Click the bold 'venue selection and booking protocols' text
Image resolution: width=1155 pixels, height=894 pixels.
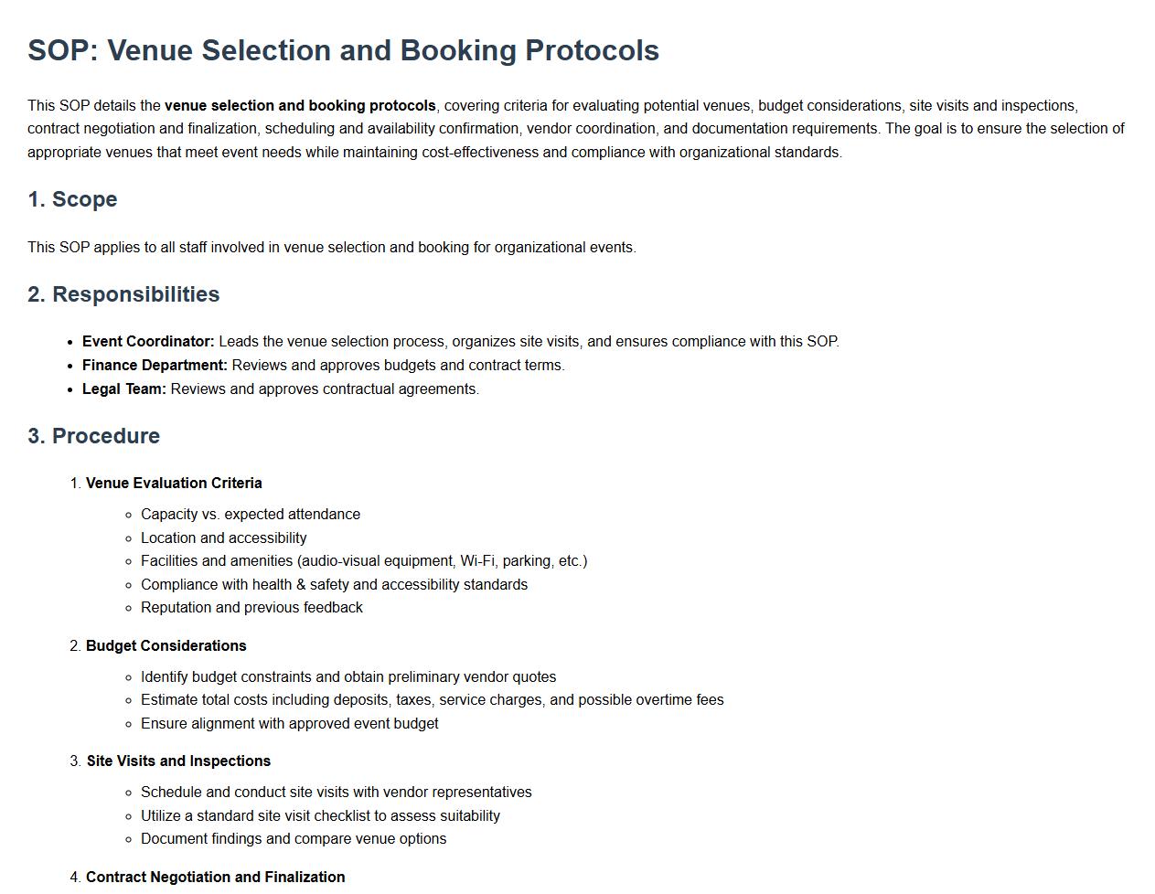coord(300,106)
